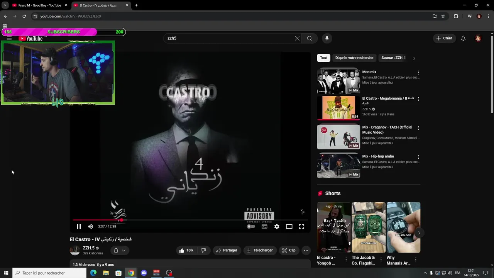Go back with the browser back arrow
The height and width of the screenshot is (278, 494).
point(5,16)
